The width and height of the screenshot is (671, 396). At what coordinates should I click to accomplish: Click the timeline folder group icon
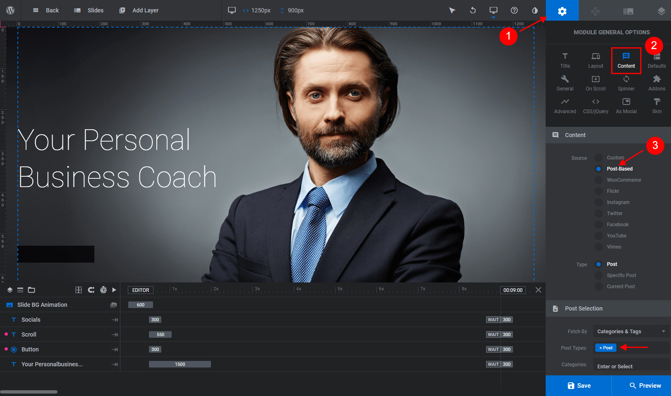31,290
